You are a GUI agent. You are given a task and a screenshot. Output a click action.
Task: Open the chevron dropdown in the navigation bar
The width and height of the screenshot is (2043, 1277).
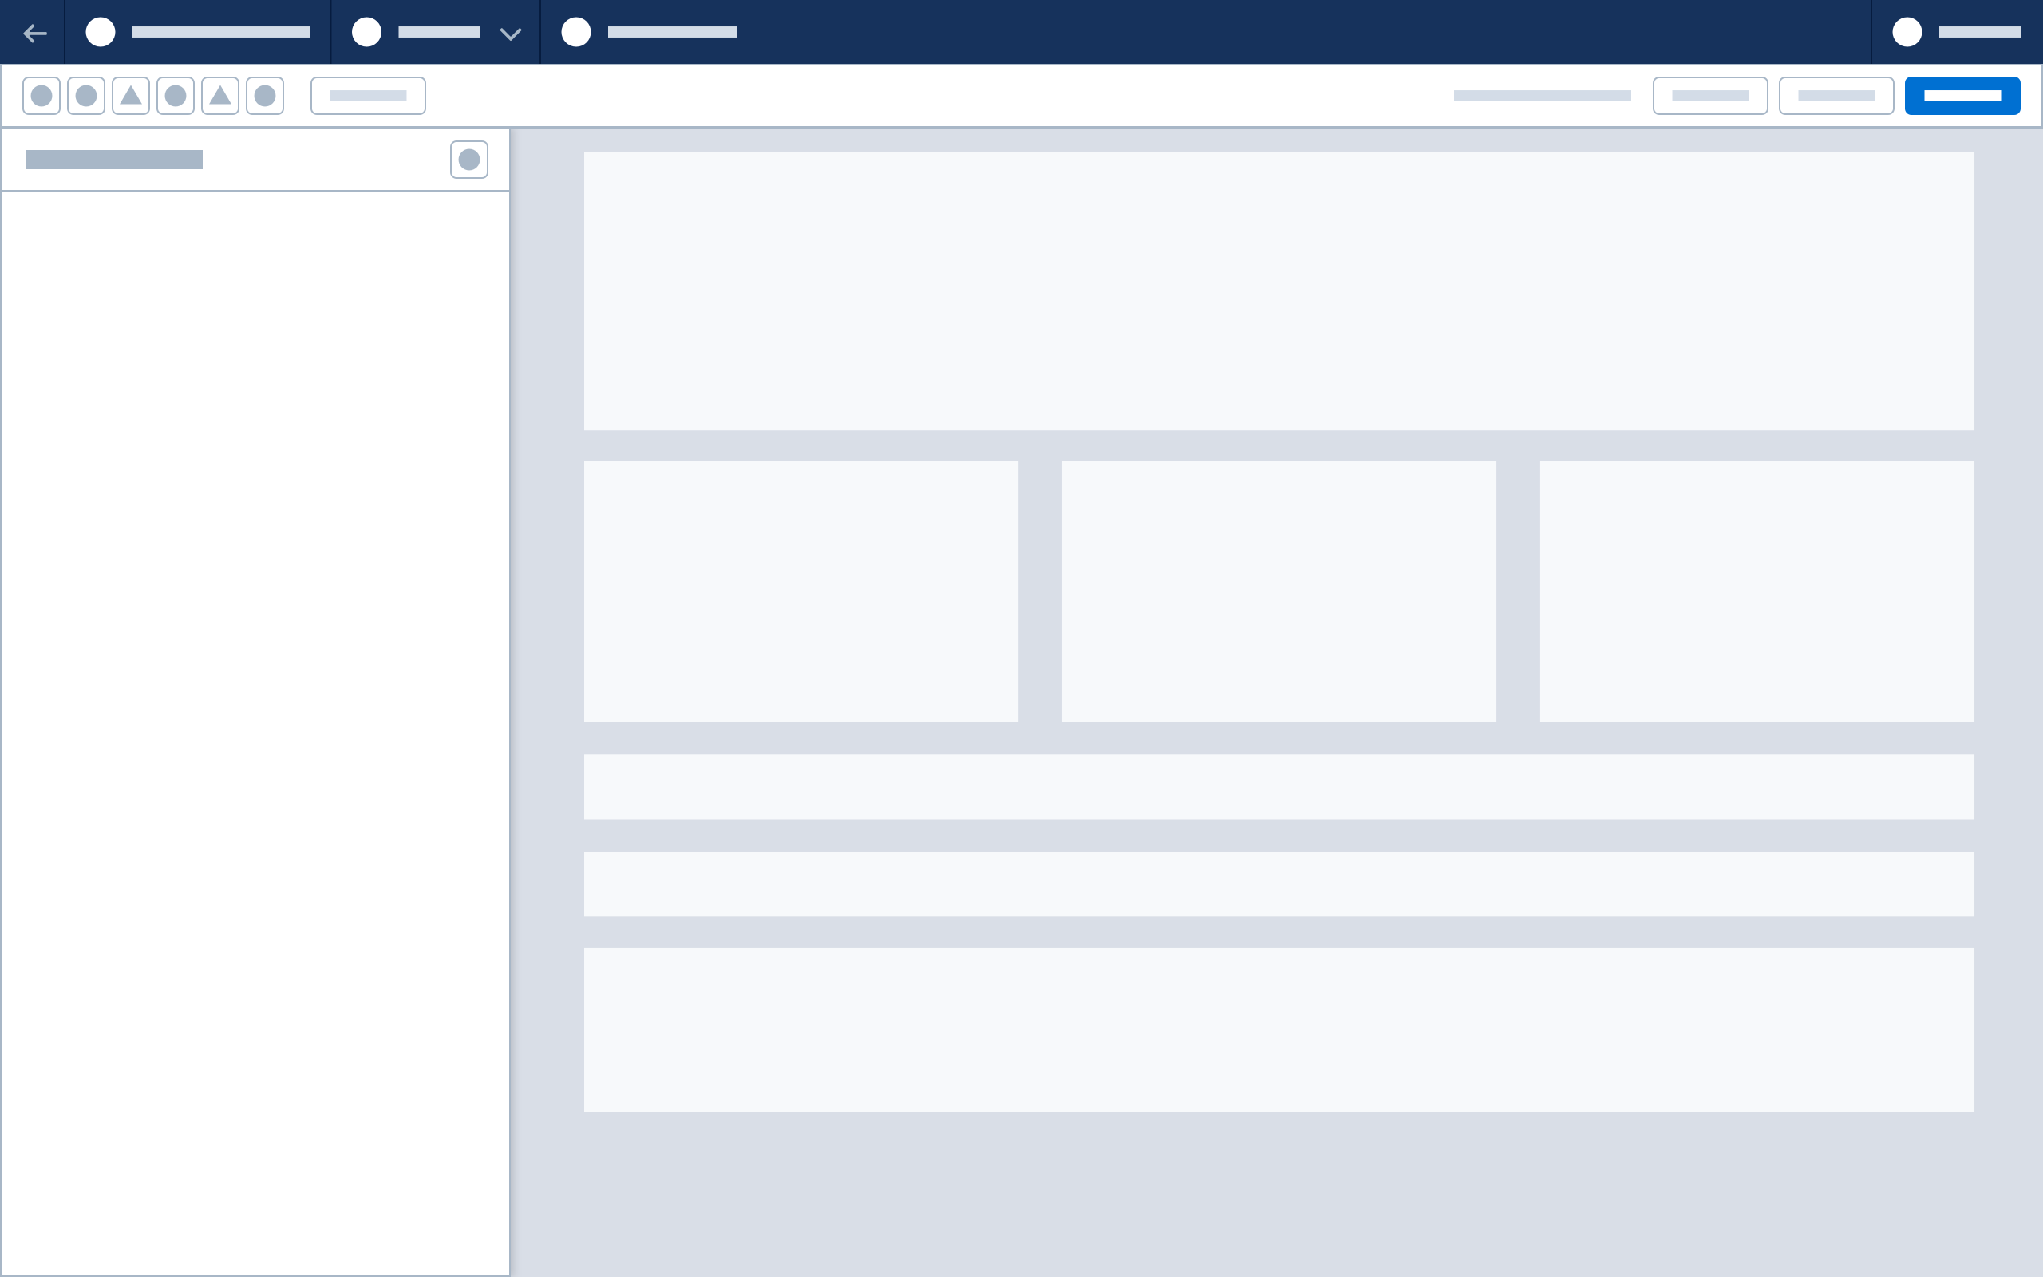coord(509,33)
